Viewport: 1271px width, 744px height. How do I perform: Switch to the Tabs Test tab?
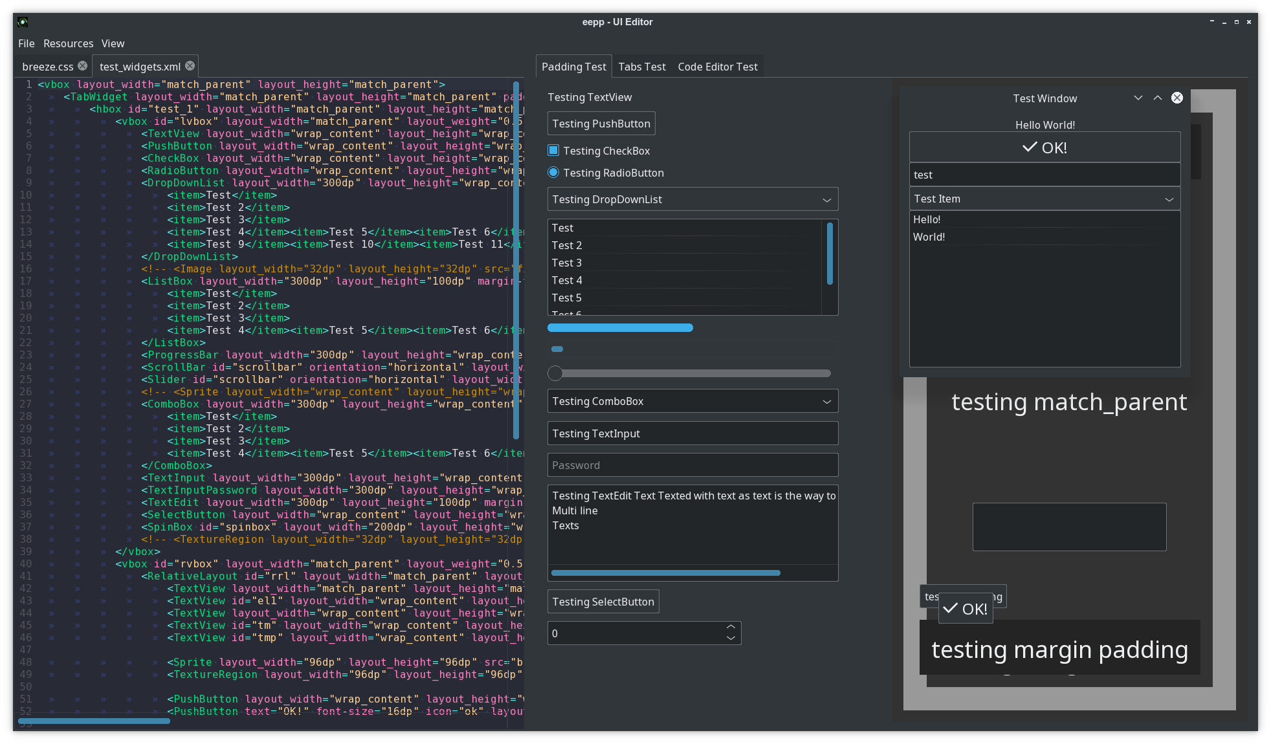641,67
